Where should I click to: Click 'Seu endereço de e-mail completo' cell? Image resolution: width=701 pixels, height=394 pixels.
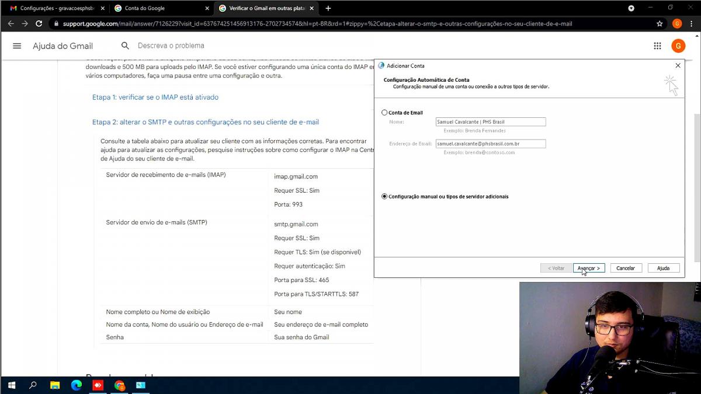(x=321, y=325)
